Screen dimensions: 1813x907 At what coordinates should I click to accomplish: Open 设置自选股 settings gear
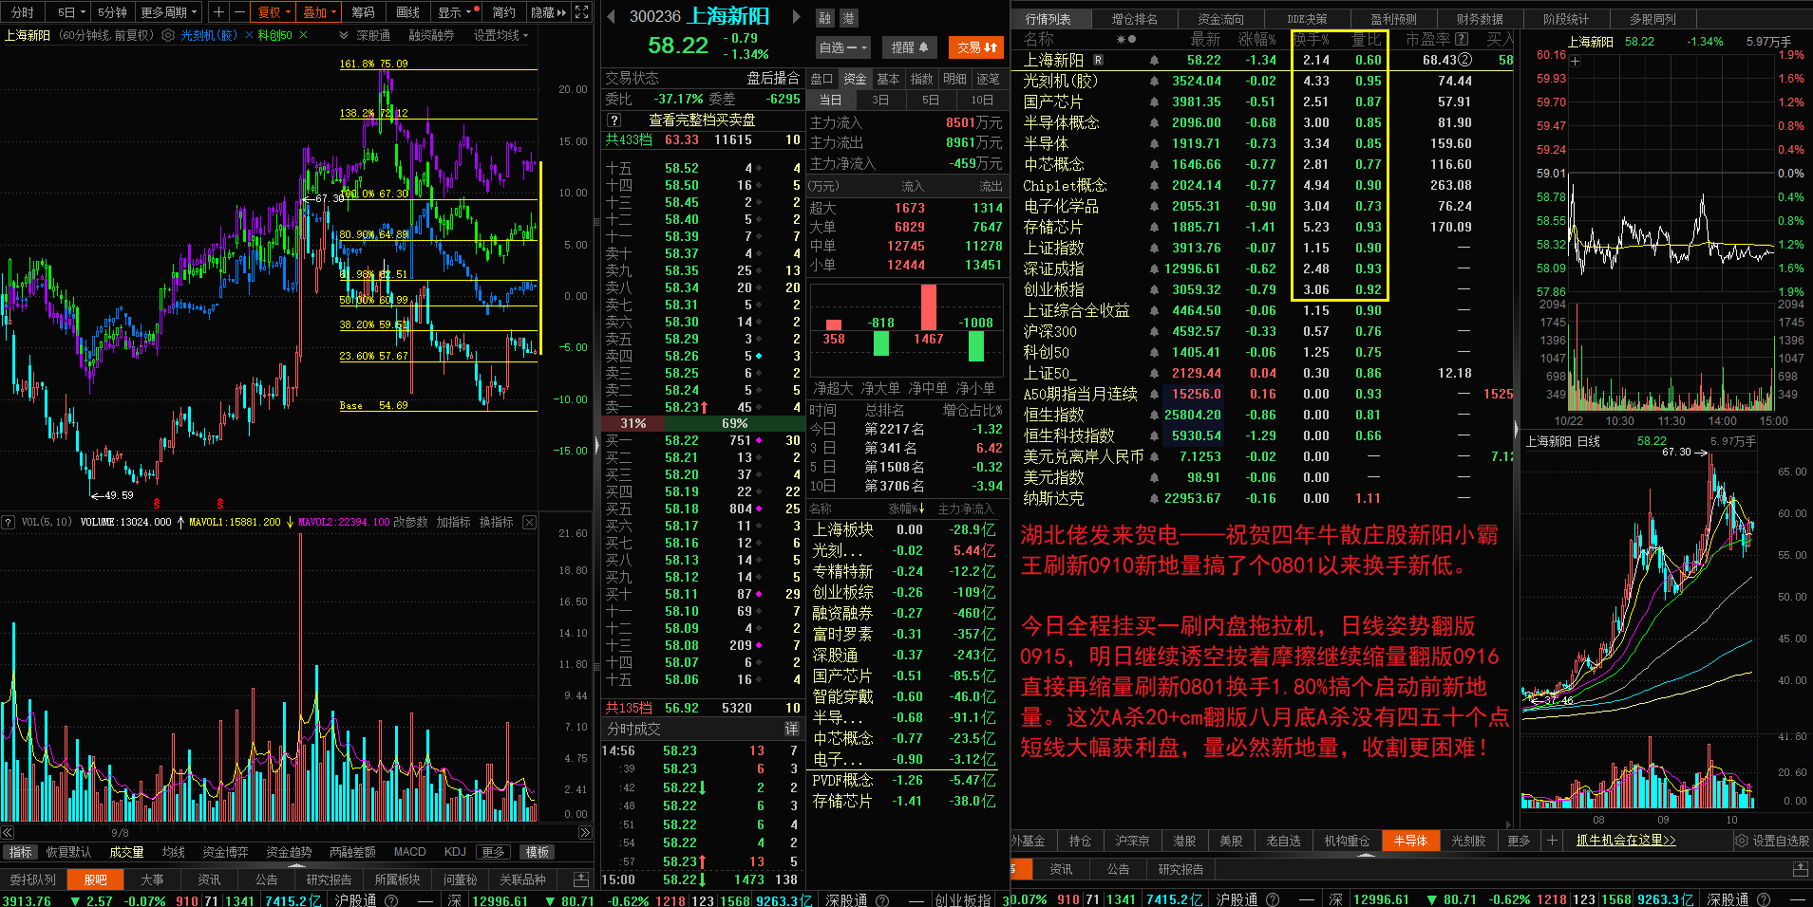click(x=1741, y=841)
